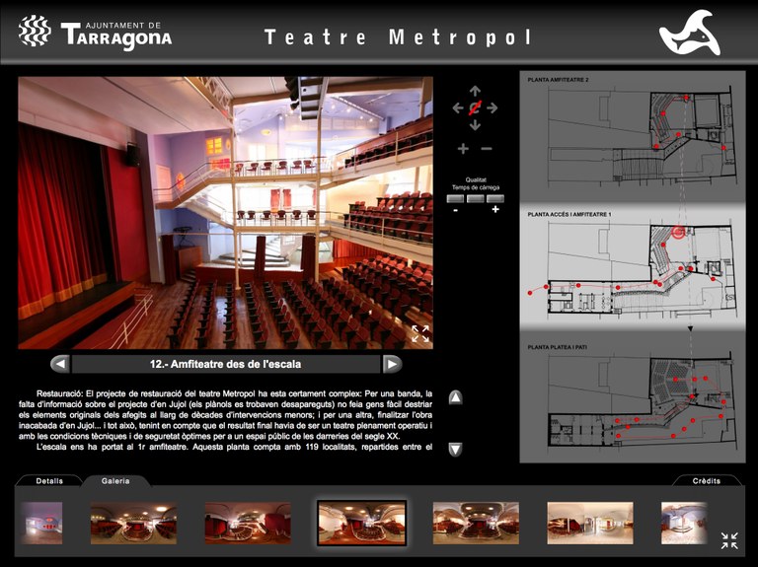Go to the previous panorama scene
Screen dimensions: 758x567
tap(60, 364)
